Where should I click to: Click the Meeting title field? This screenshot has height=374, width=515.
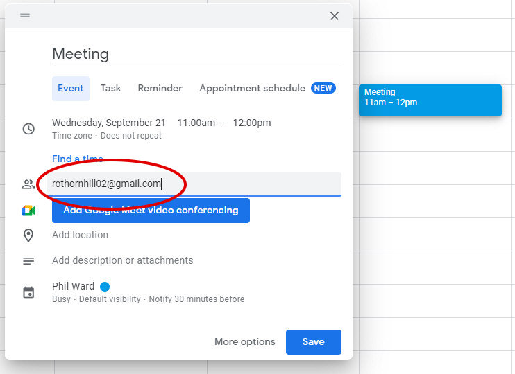click(196, 54)
